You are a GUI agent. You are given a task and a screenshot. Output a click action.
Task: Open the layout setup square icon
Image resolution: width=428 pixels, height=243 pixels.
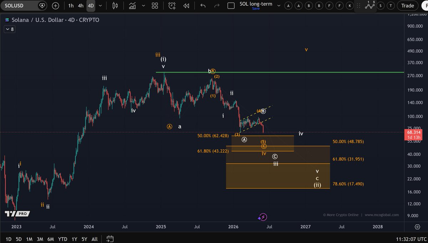click(x=231, y=6)
